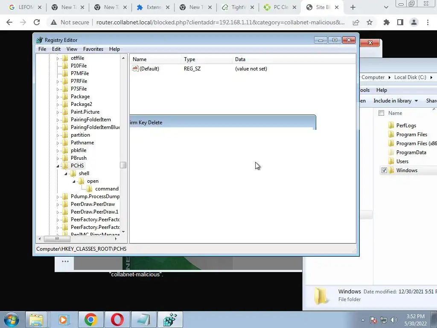Show hidden tray icons arrow
Screen dimensions: 437x328
363,320
